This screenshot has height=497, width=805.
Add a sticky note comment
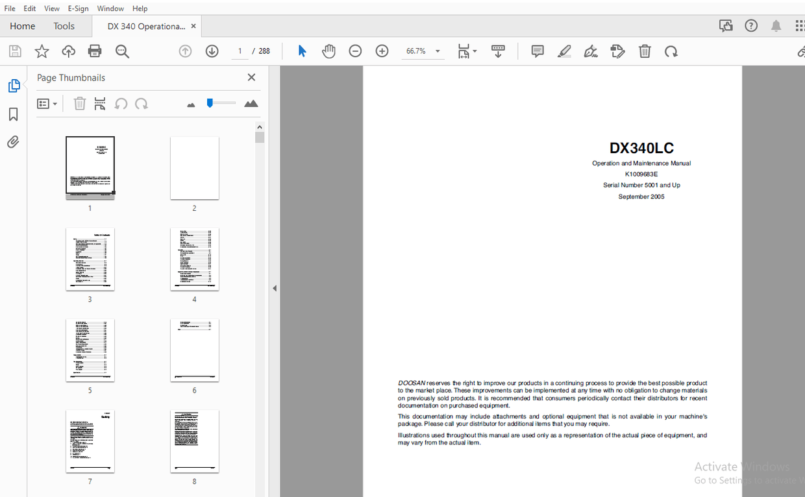pos(537,51)
